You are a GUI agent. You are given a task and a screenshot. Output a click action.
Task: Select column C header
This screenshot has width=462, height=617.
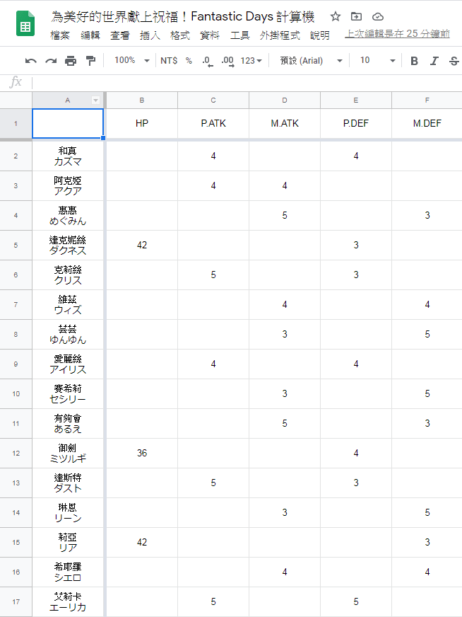pos(213,100)
